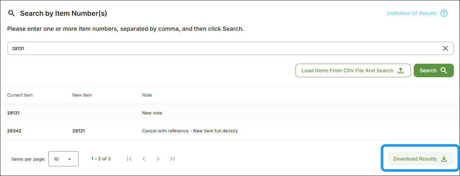Jump to the last results page

coord(172,159)
